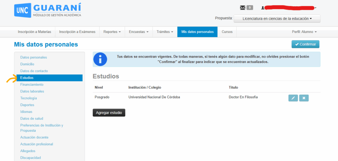Open the Trámites dropdown menu
338x161 pixels.
pyautogui.click(x=165, y=32)
